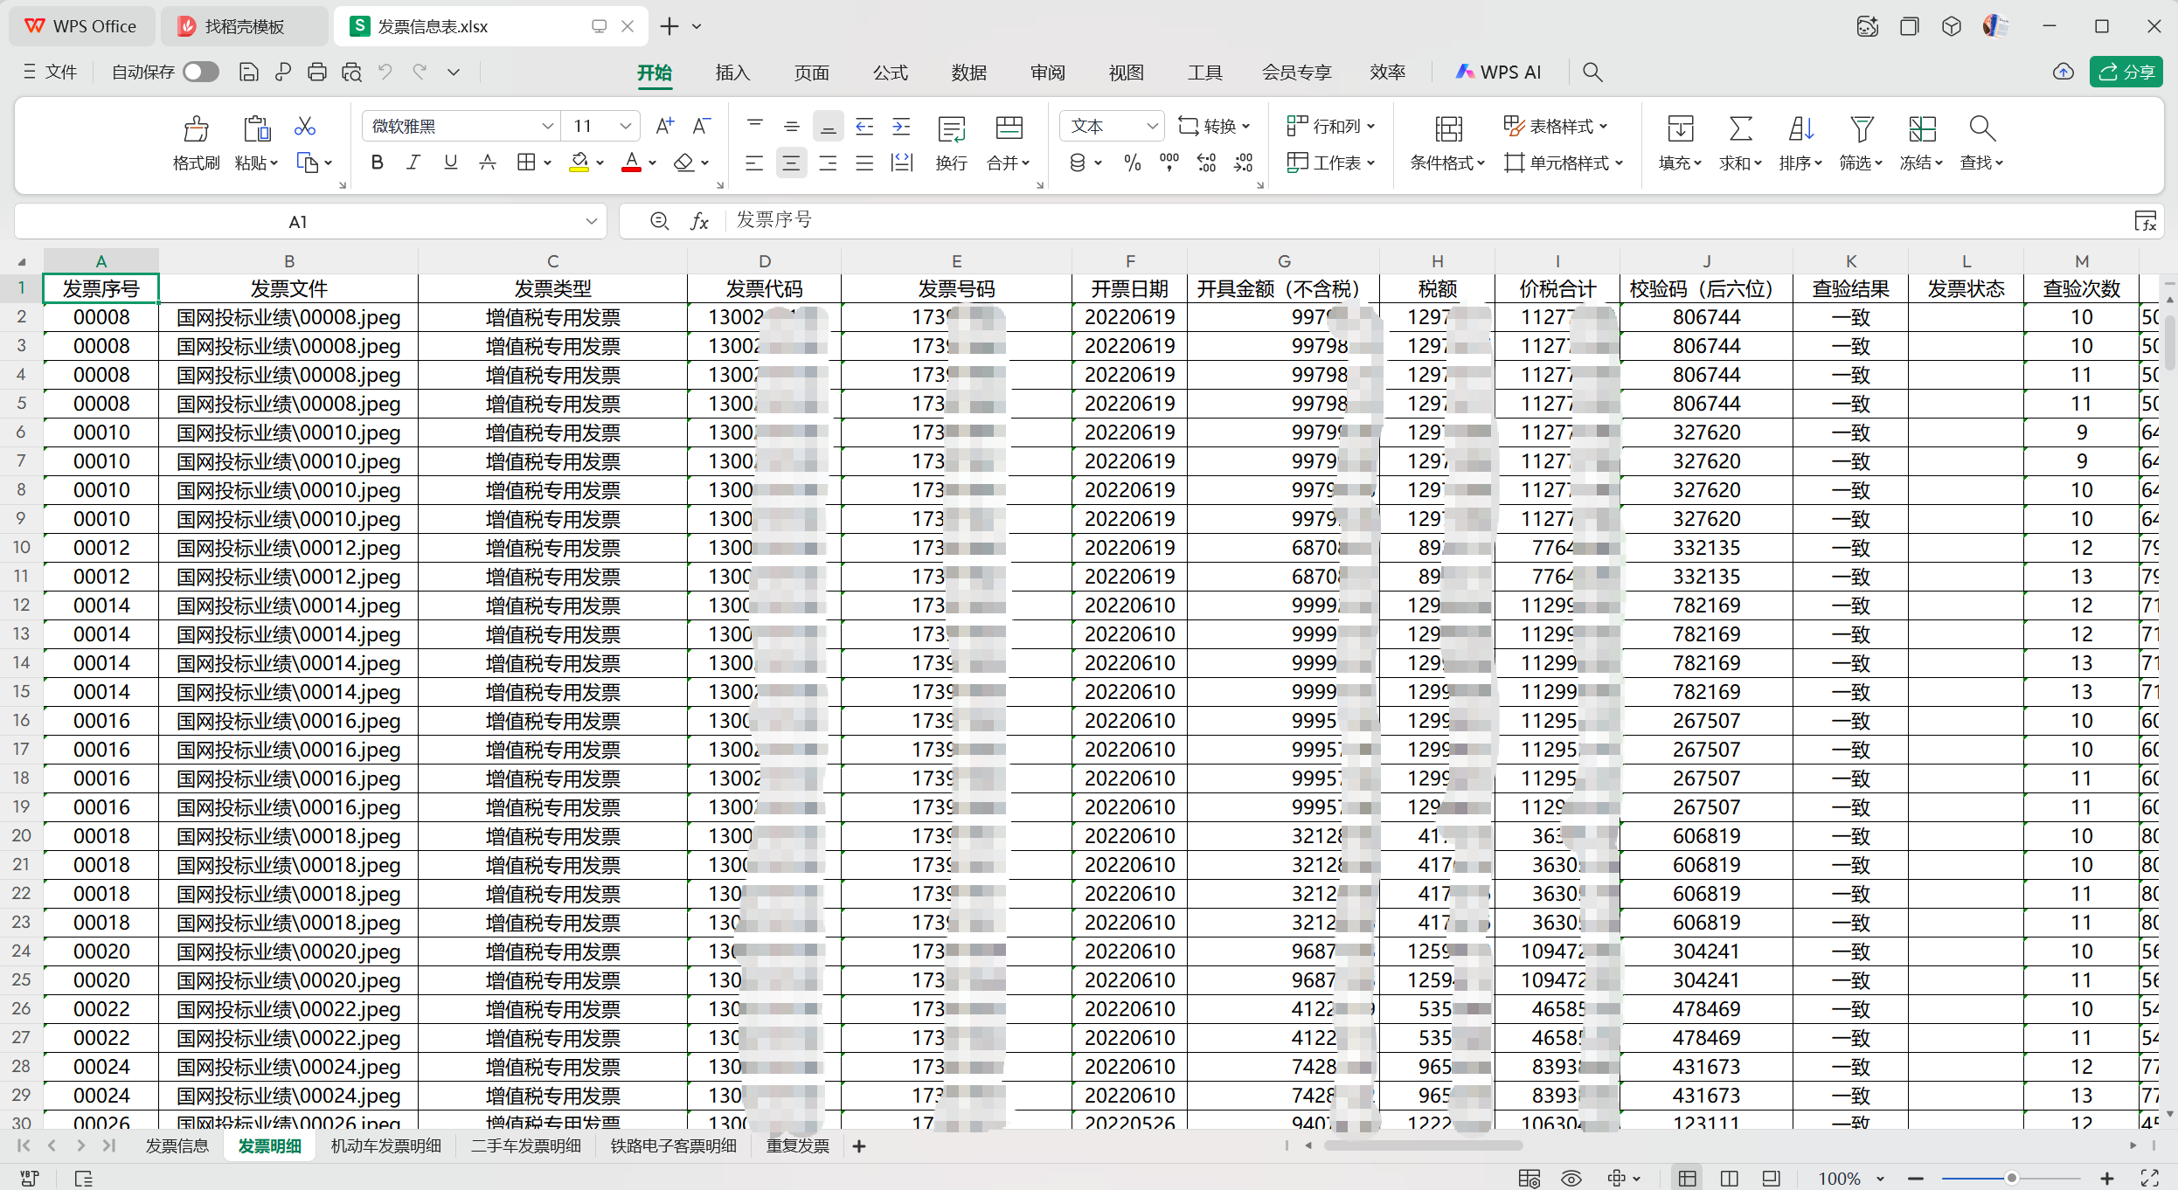Open the number format dropdown 文本

tap(1152, 127)
